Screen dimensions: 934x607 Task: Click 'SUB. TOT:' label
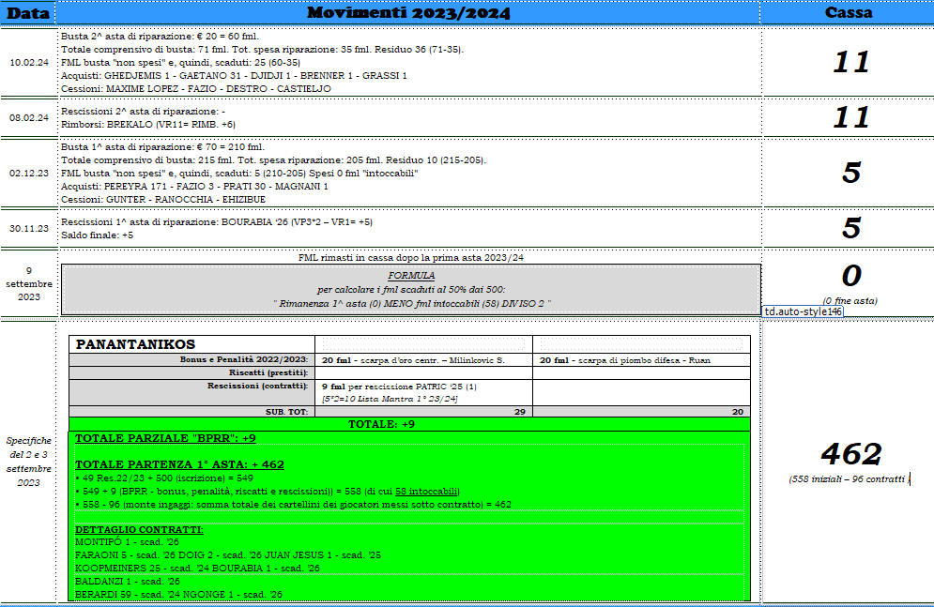[x=286, y=412]
